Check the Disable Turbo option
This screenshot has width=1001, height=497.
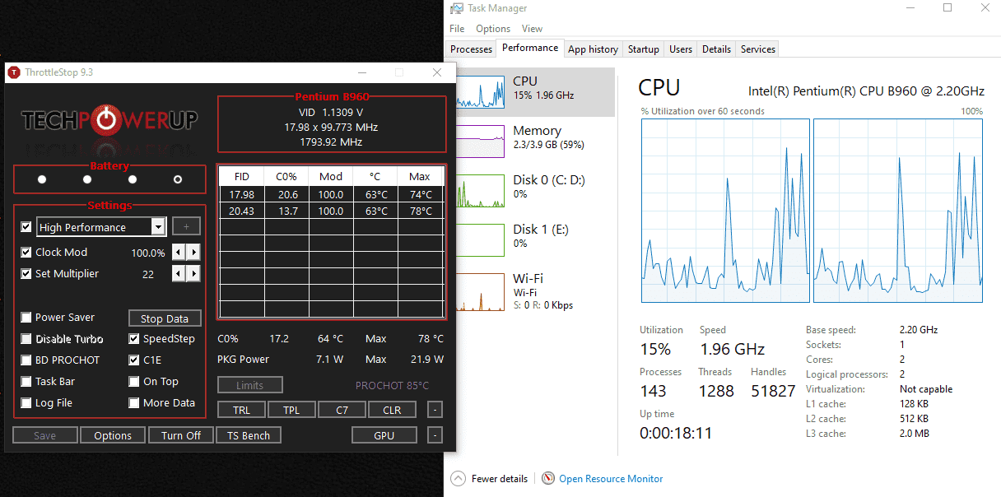26,339
